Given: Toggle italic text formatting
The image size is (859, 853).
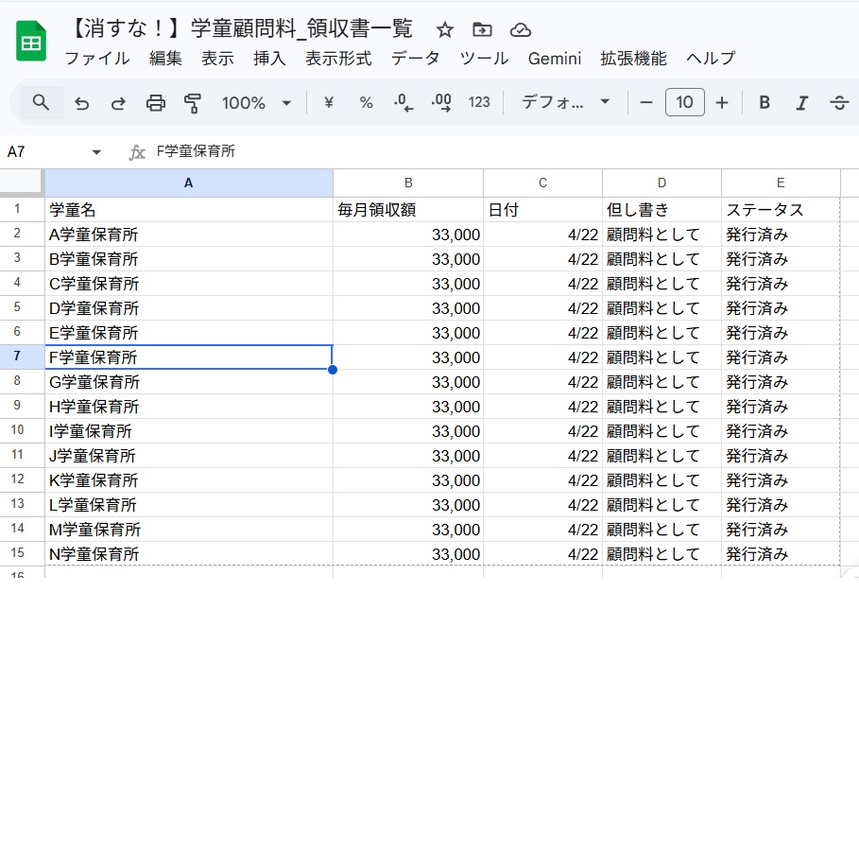Looking at the screenshot, I should click(802, 103).
